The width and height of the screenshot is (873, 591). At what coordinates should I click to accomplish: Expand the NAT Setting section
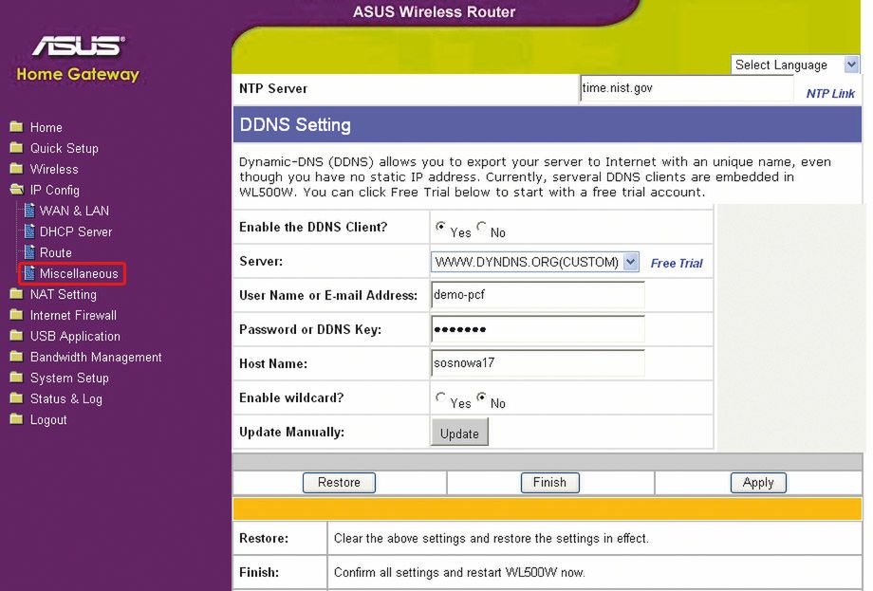coord(64,294)
